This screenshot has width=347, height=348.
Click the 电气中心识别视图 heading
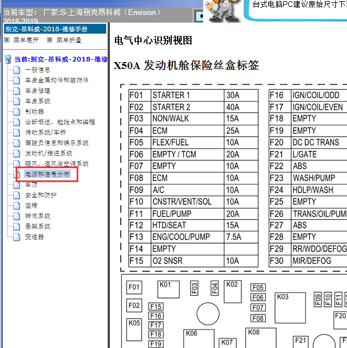tap(153, 41)
